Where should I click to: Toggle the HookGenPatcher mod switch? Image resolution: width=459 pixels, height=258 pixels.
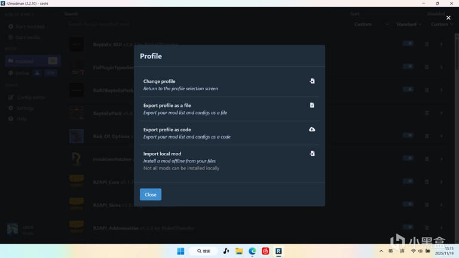[408, 158]
